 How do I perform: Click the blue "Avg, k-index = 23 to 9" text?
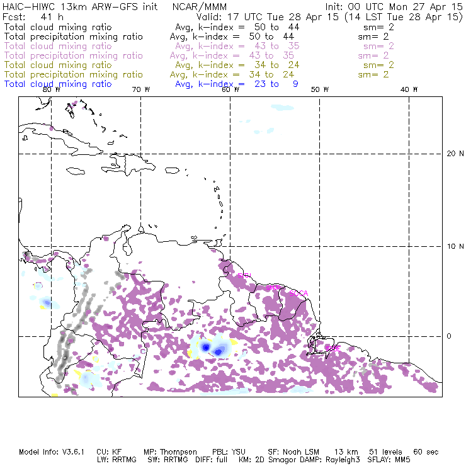pyautogui.click(x=237, y=84)
